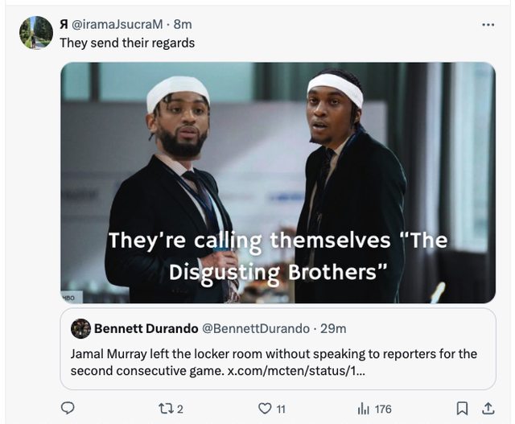Click Bennett Durando's small profile avatar

click(80, 328)
